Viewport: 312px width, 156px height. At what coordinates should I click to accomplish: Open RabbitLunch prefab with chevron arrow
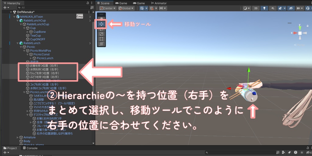click(90, 43)
